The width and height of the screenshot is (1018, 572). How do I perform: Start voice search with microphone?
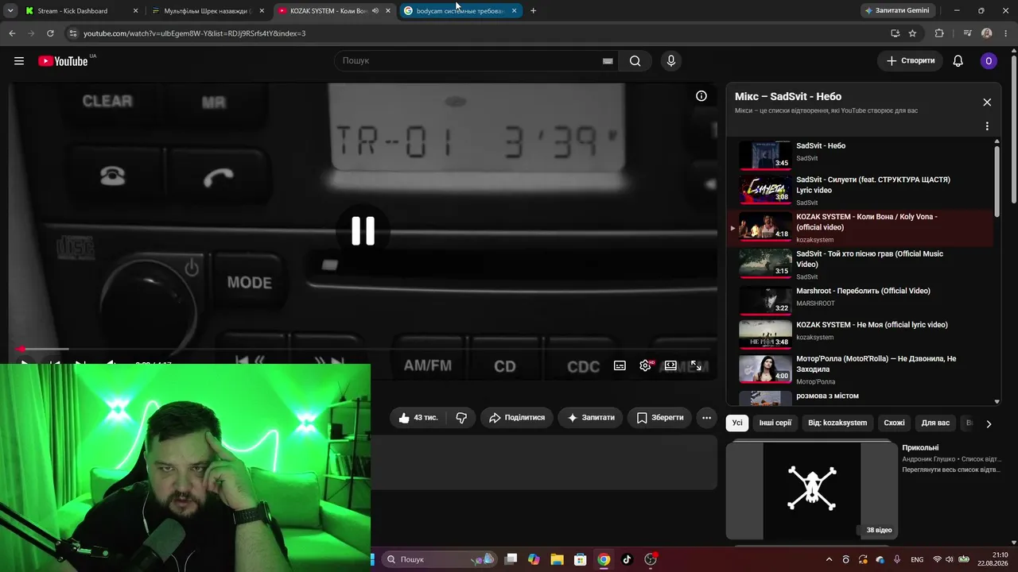(x=671, y=61)
